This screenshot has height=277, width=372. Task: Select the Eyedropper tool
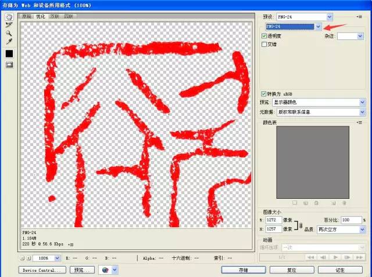pyautogui.click(x=9, y=42)
